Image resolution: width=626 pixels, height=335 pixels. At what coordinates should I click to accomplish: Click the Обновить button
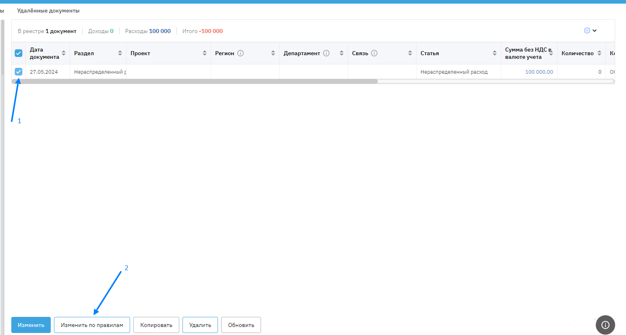(241, 325)
